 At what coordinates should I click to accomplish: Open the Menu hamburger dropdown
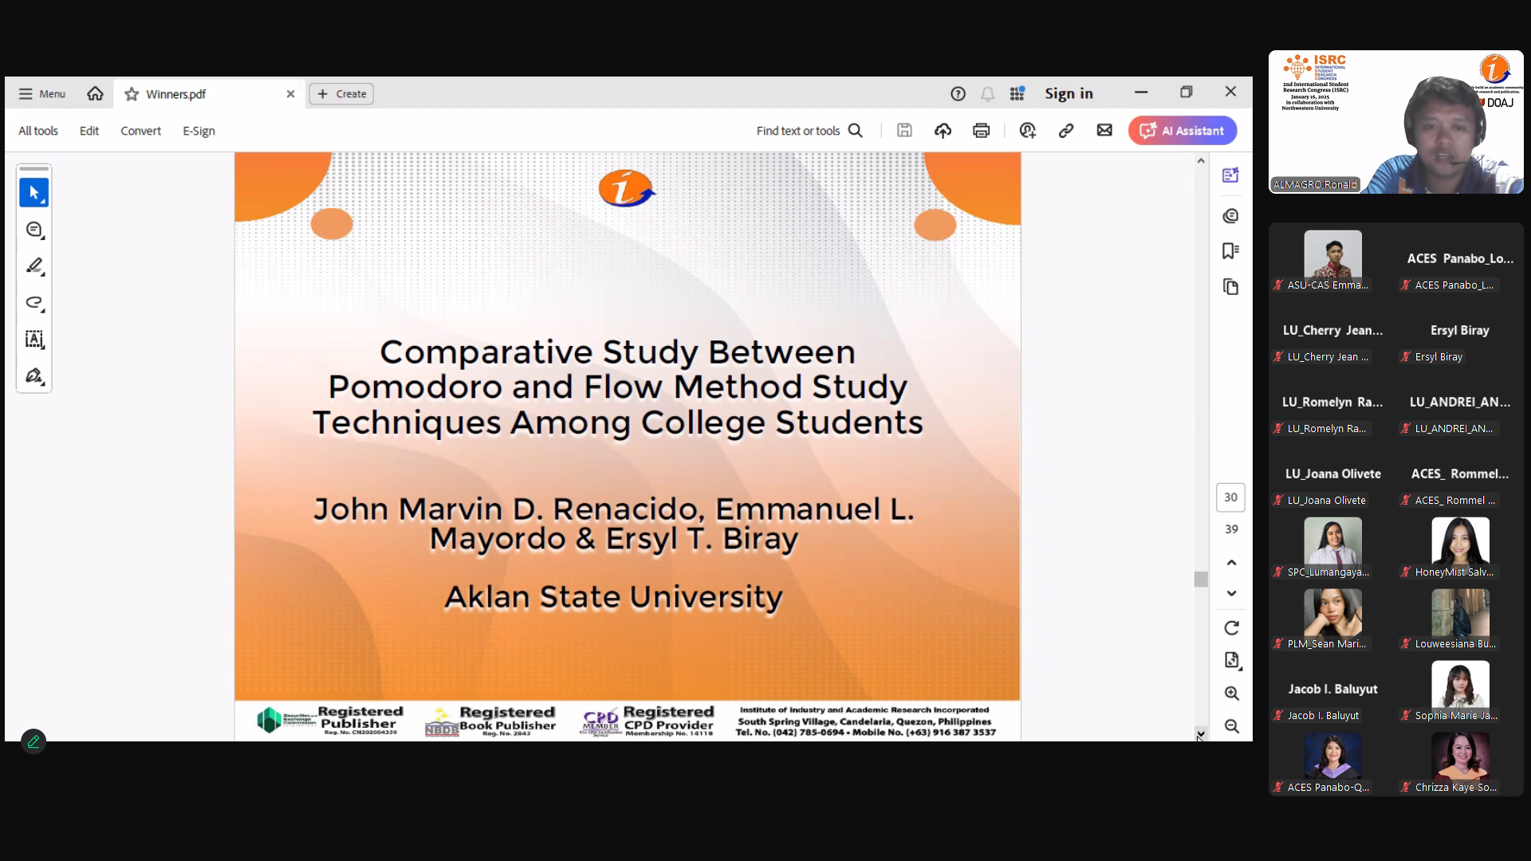point(41,94)
